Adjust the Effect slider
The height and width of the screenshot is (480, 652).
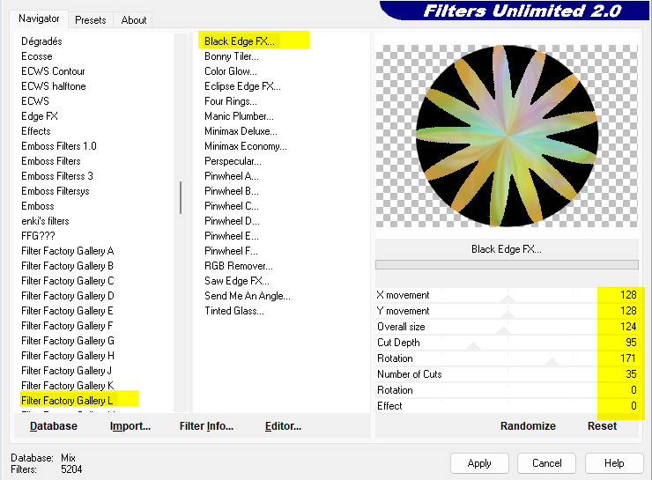(507, 406)
